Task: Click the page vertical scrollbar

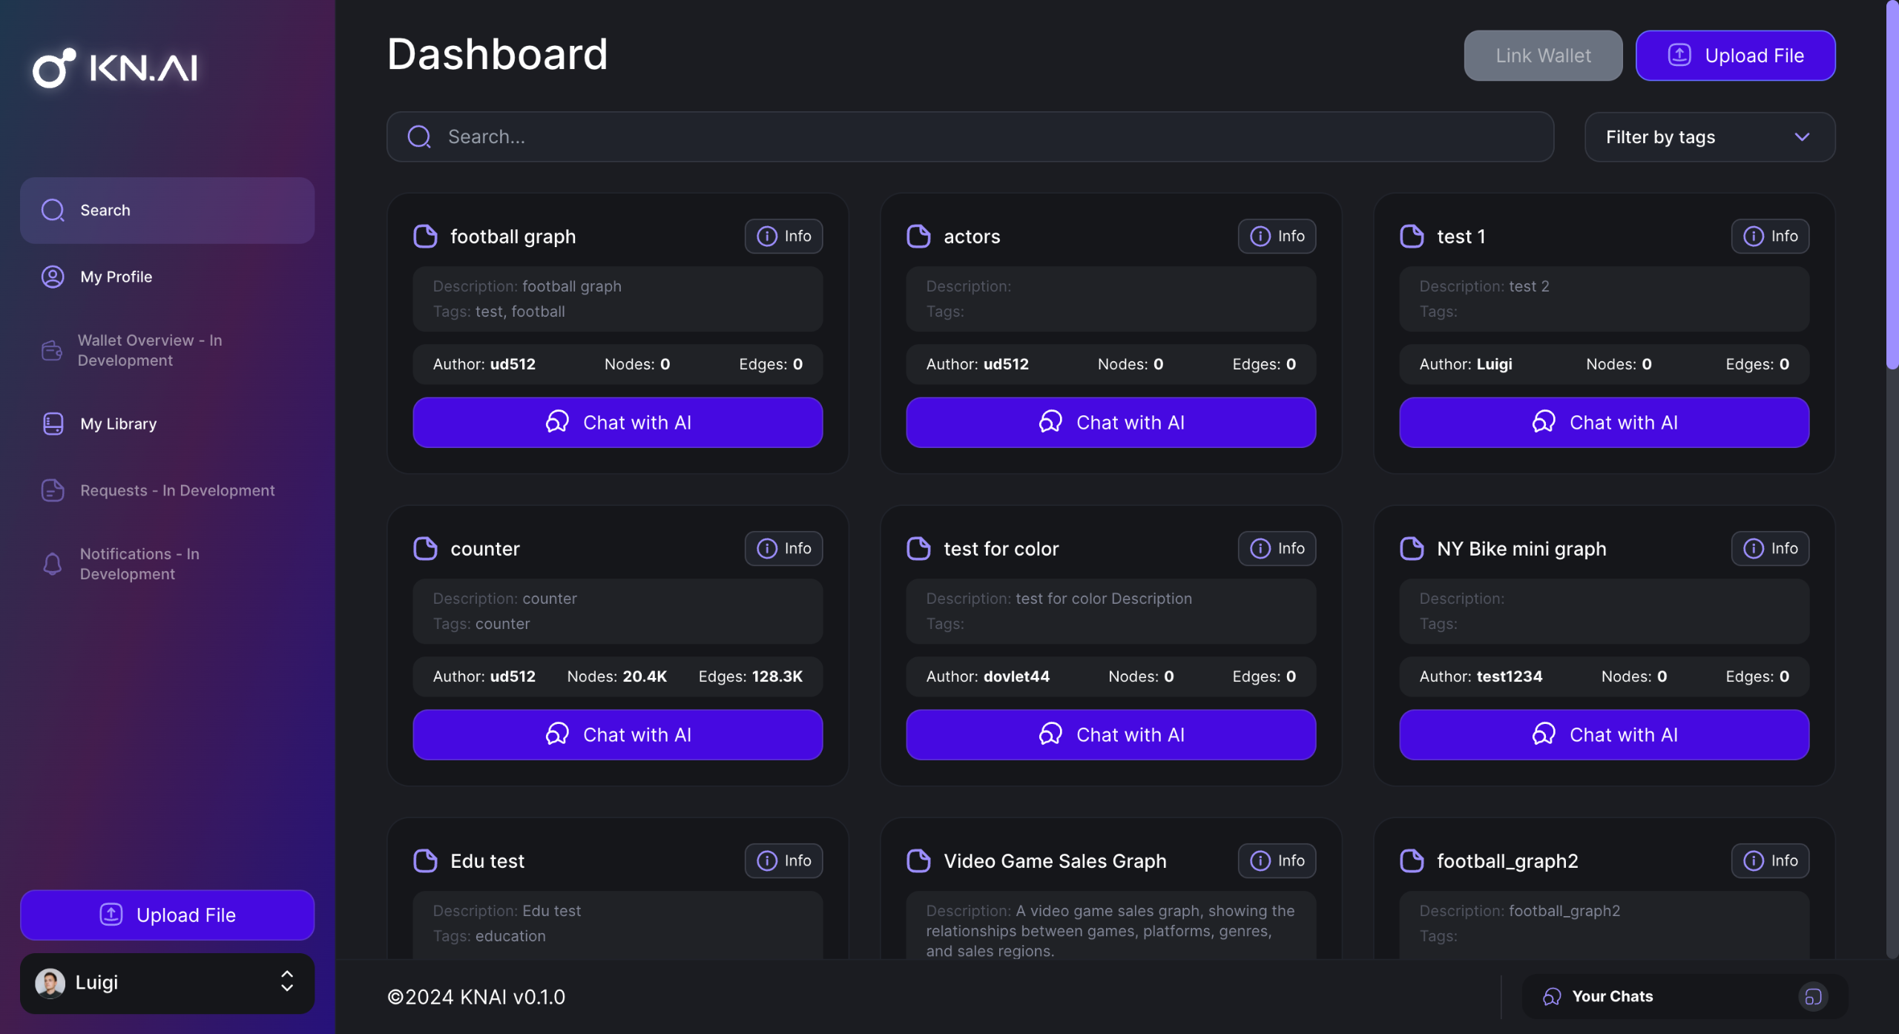Action: point(1892,185)
